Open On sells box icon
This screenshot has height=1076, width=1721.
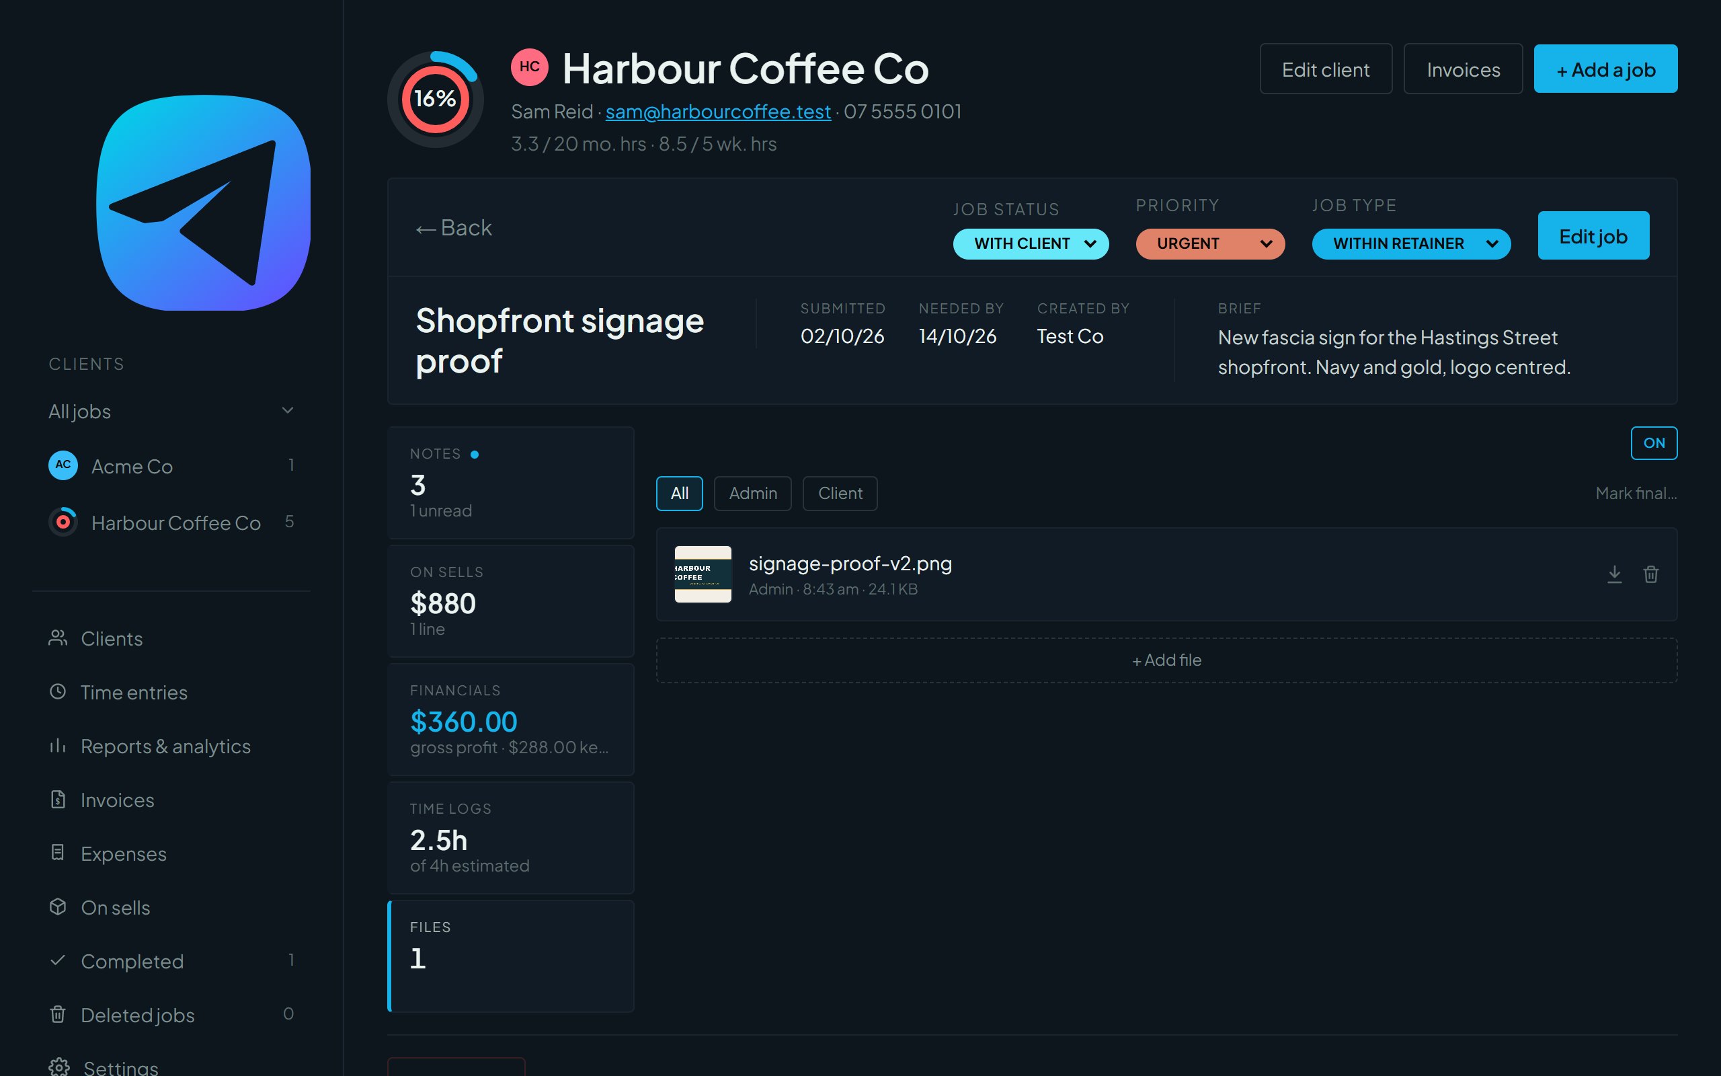pyautogui.click(x=58, y=907)
